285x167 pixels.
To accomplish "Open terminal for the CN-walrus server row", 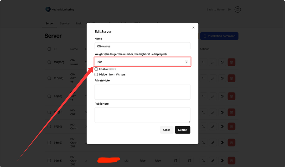I will pos(204,62).
